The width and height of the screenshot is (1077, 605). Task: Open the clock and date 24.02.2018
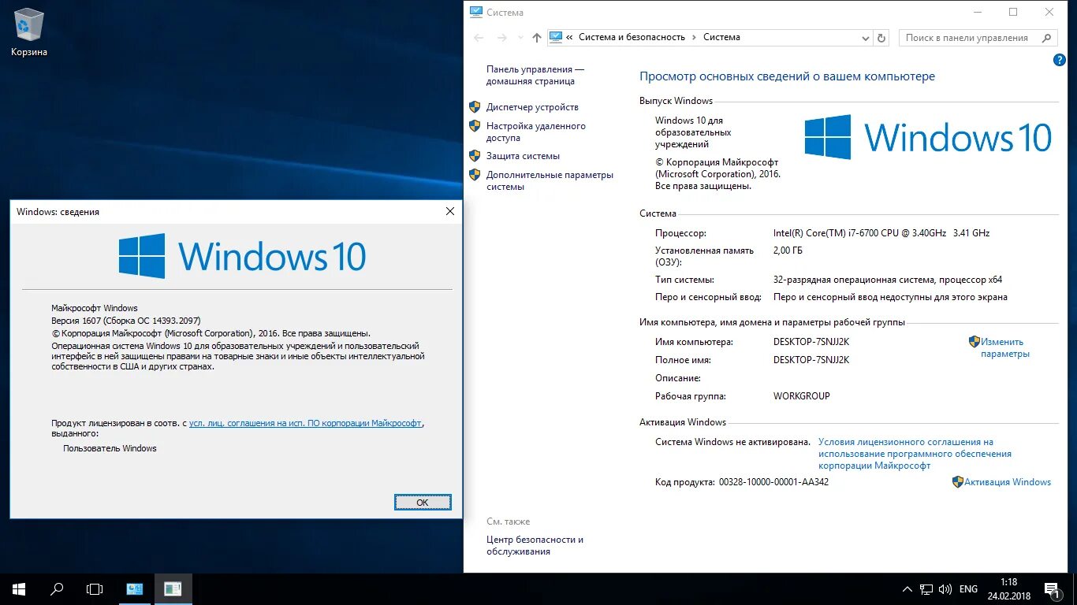click(1008, 589)
